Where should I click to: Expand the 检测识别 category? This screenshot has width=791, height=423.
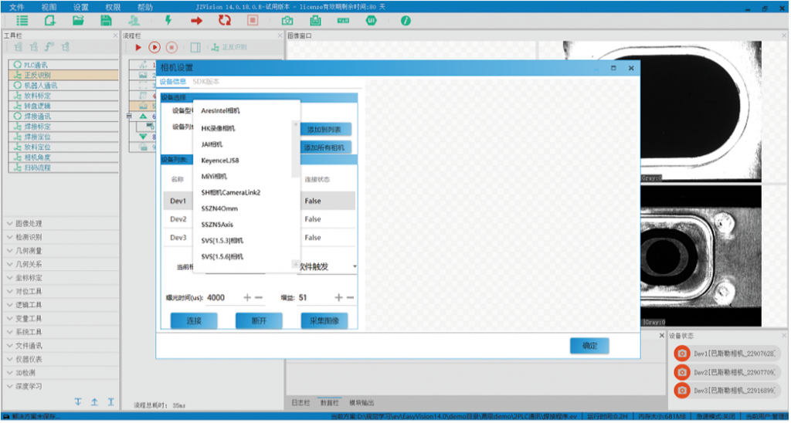click(60, 237)
